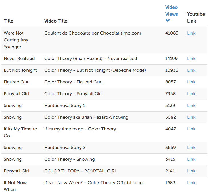Image resolution: width=209 pixels, height=195 pixels.
Task: Select the Color Theory - Figured Out video title
Action: pyautogui.click(x=73, y=82)
